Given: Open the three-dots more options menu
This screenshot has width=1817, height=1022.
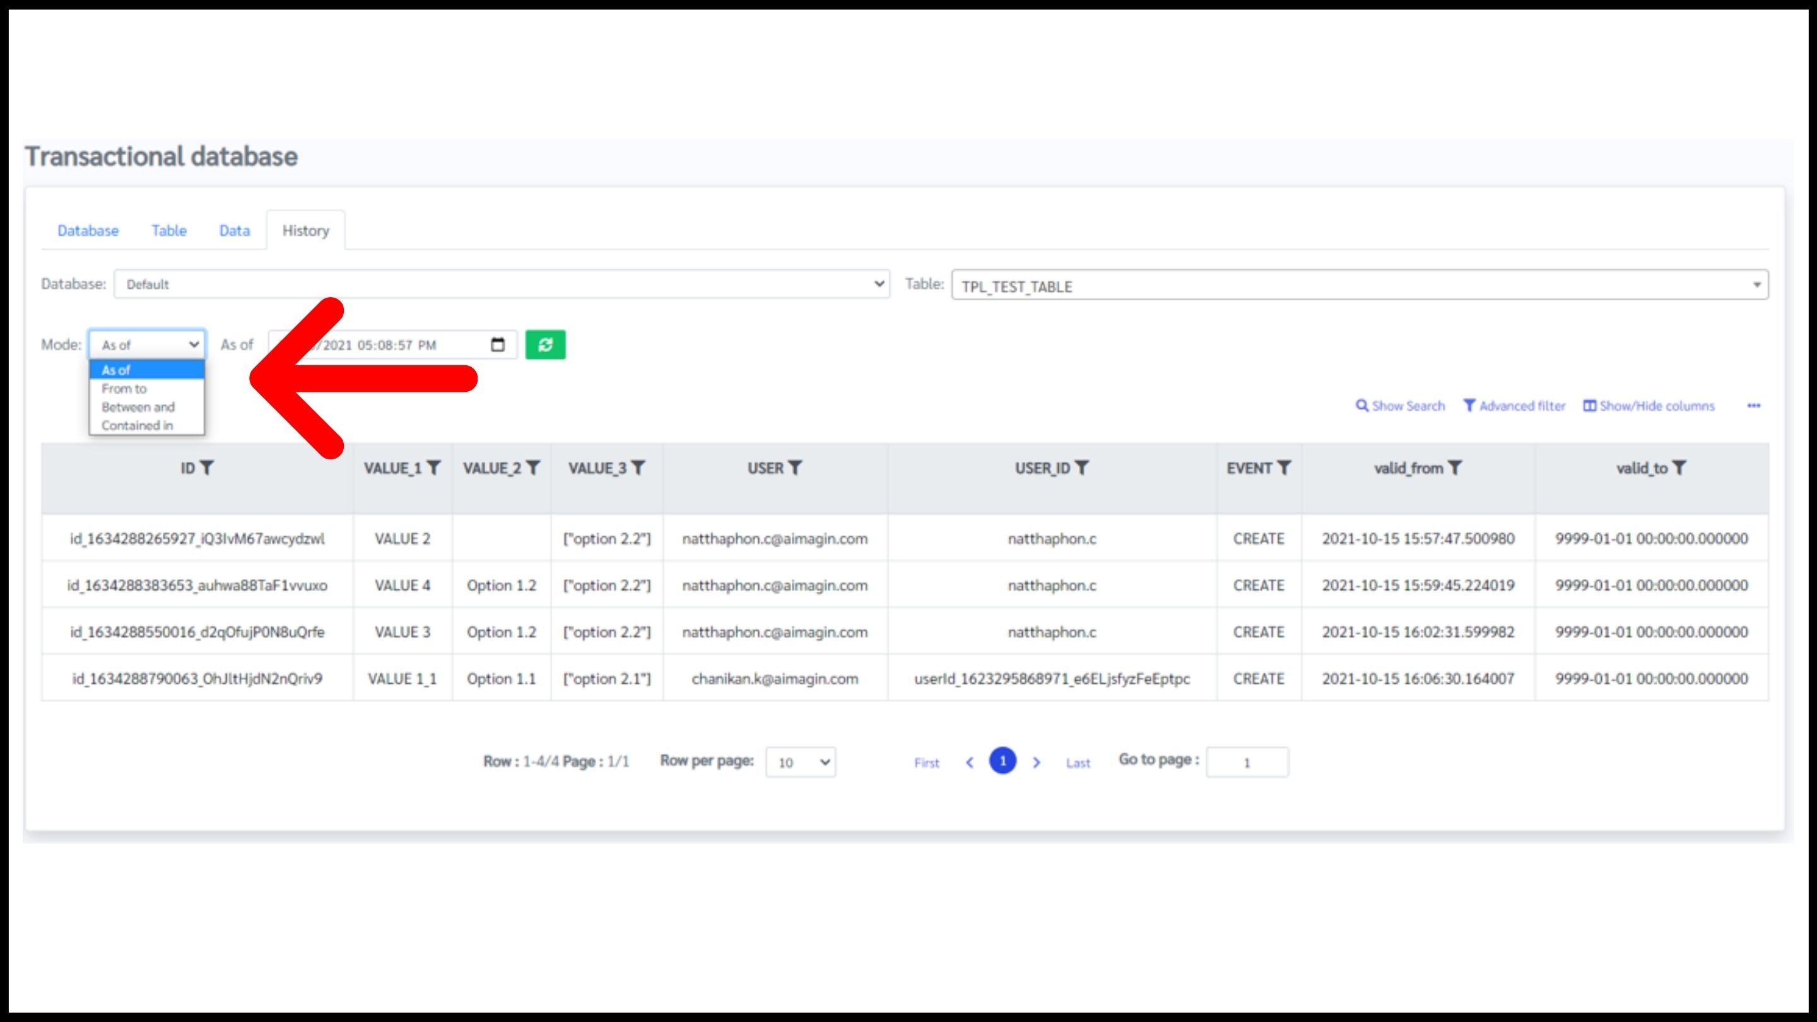Looking at the screenshot, I should (x=1754, y=406).
